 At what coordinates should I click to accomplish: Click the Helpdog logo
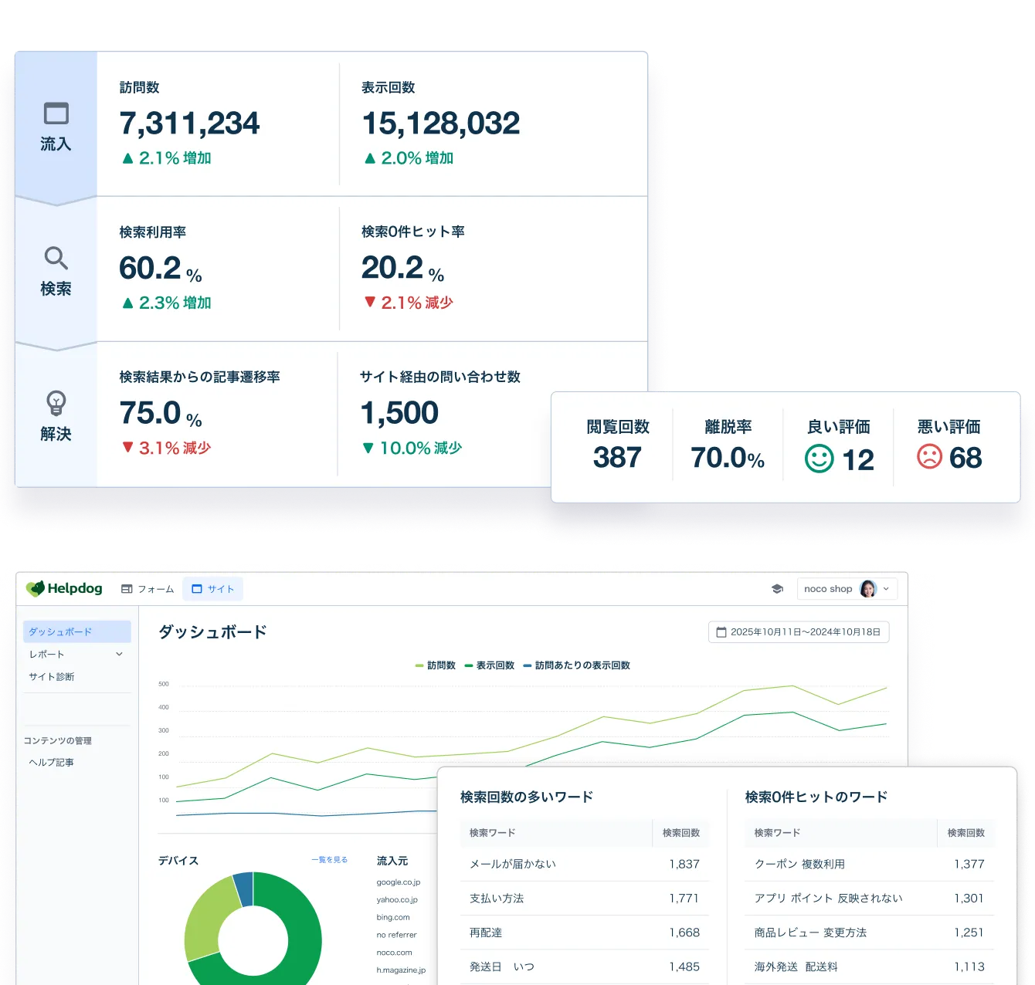[x=64, y=589]
